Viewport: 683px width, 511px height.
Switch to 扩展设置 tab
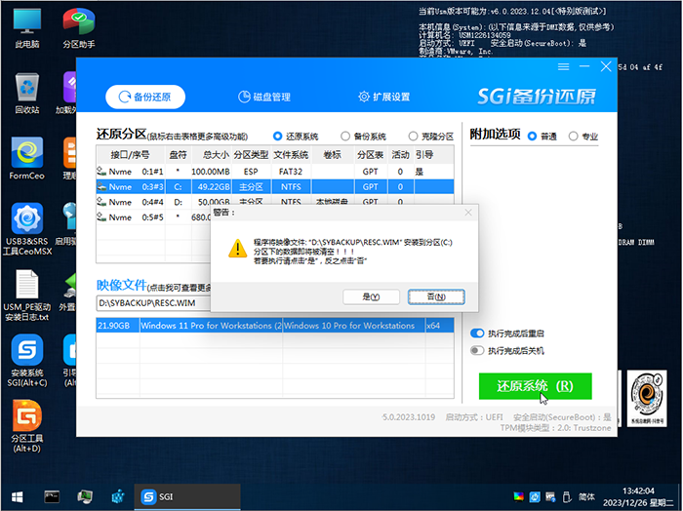383,97
